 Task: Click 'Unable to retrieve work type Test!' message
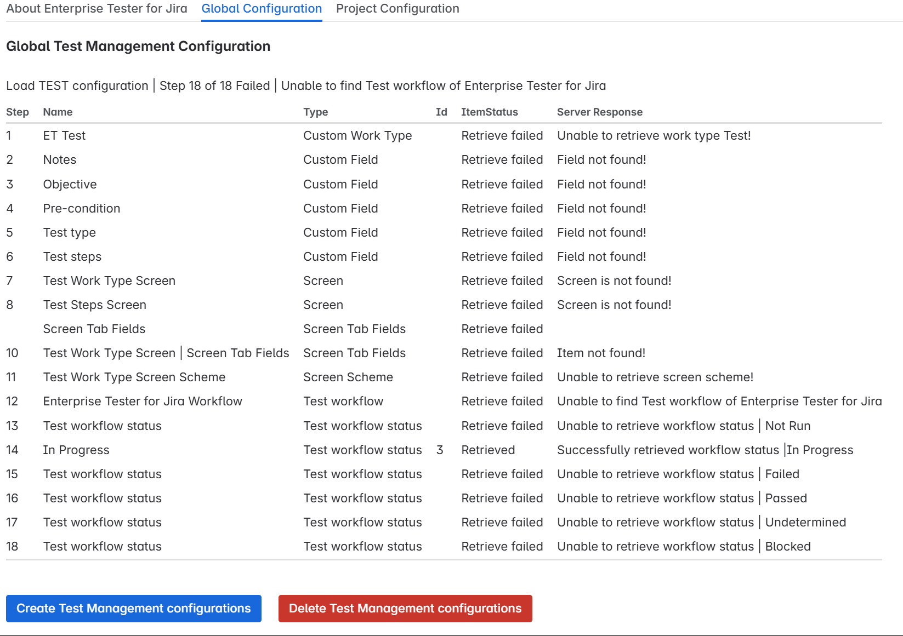(x=654, y=136)
